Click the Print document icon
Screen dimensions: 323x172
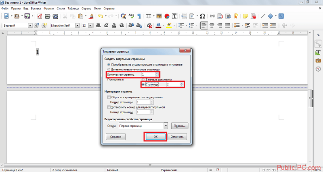coord(48,16)
